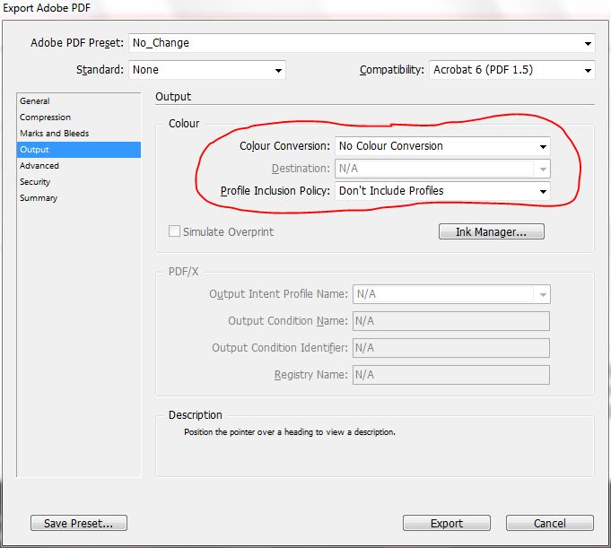Select the Summary category

point(79,198)
